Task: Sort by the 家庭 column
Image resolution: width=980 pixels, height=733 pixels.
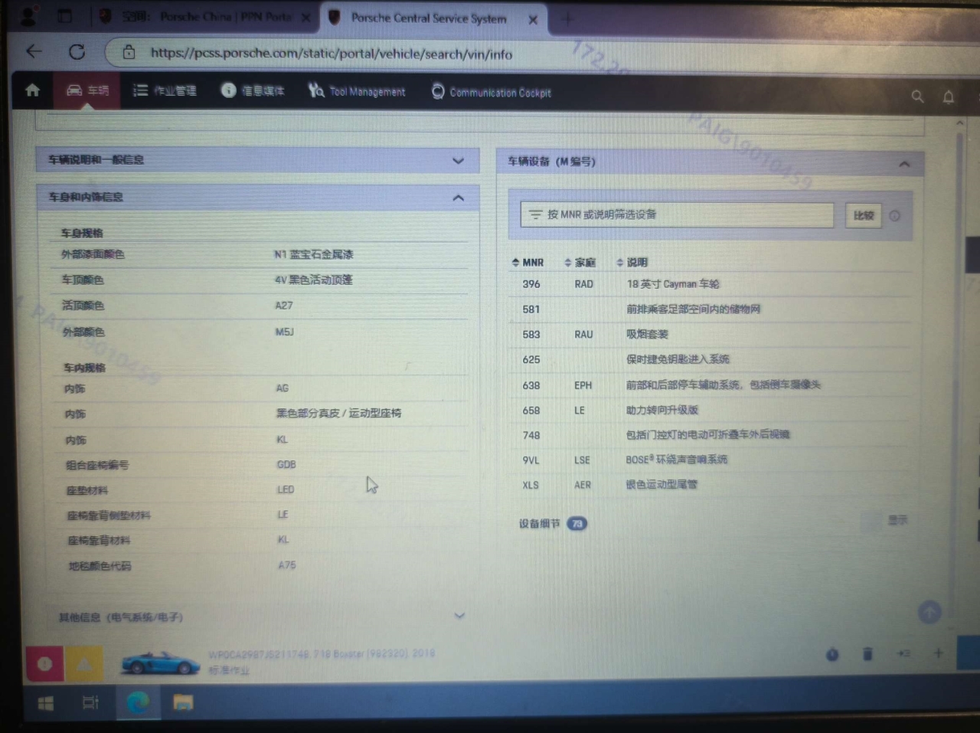Action: pyautogui.click(x=580, y=263)
